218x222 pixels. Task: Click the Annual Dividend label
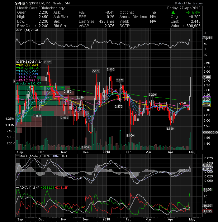coord(134,17)
